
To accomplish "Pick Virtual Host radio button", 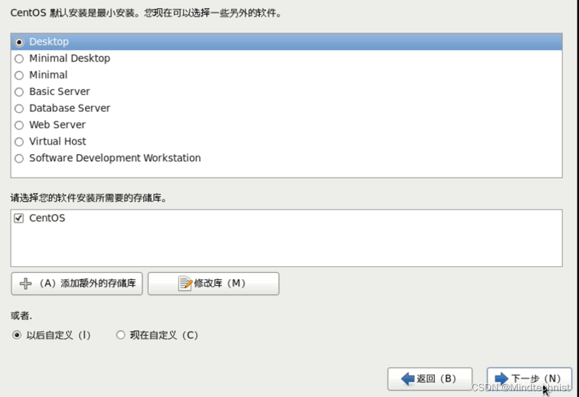I will 19,142.
